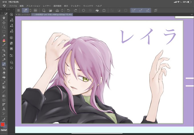Screen dimensions: 194x135
Task: Collapse tool palette with double chevron
Action: 1,9
